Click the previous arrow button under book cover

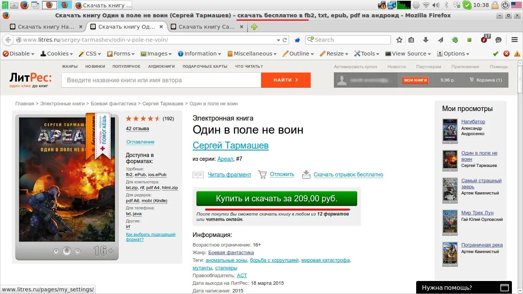[x=56, y=251]
